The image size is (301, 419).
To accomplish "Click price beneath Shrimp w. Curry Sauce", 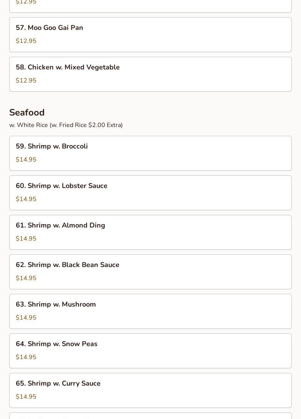I will click(x=26, y=397).
